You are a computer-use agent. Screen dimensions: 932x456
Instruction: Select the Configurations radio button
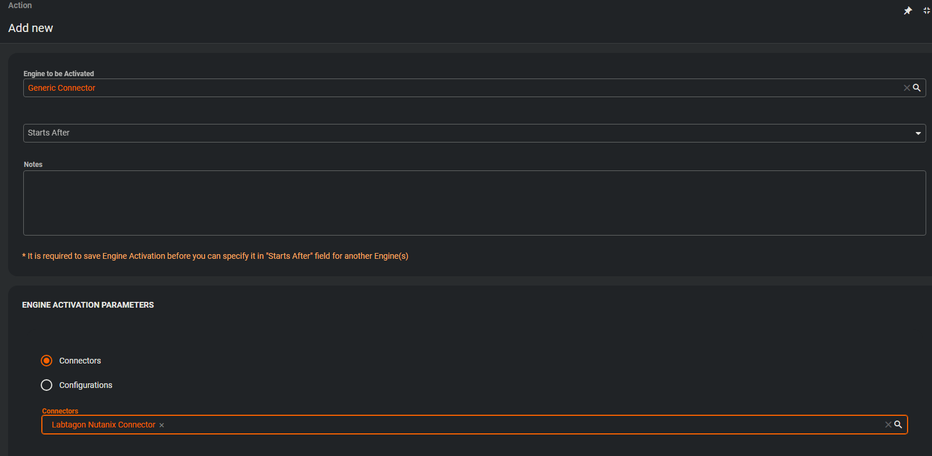point(47,385)
